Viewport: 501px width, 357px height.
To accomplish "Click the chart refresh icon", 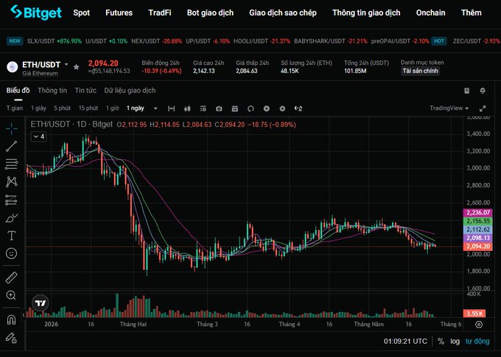I will click(251, 108).
